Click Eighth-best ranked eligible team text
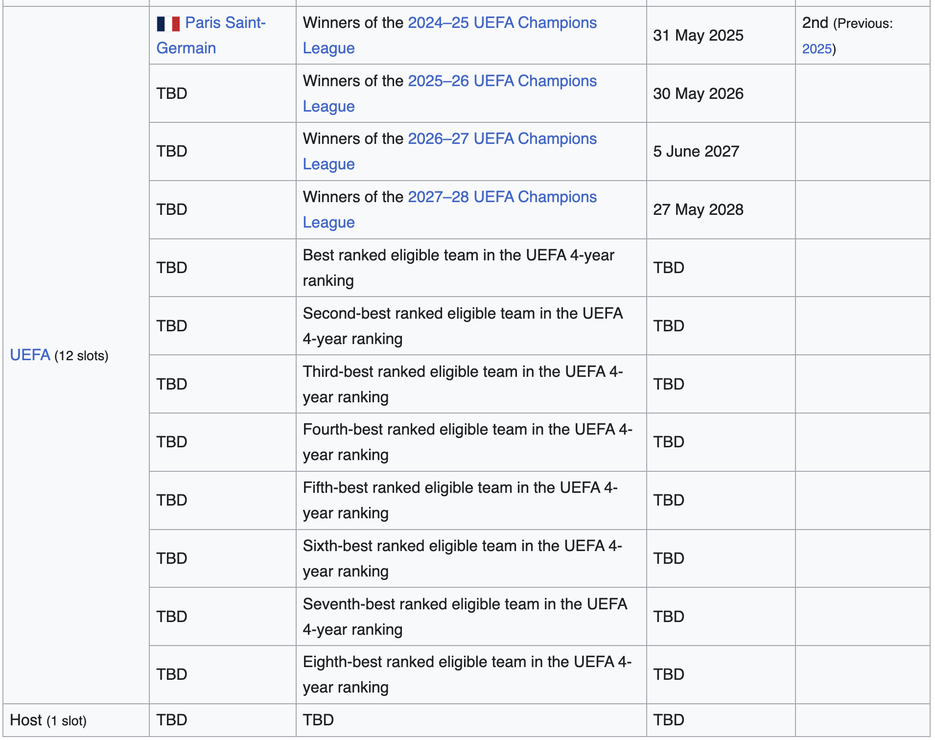The width and height of the screenshot is (935, 740). (x=467, y=674)
